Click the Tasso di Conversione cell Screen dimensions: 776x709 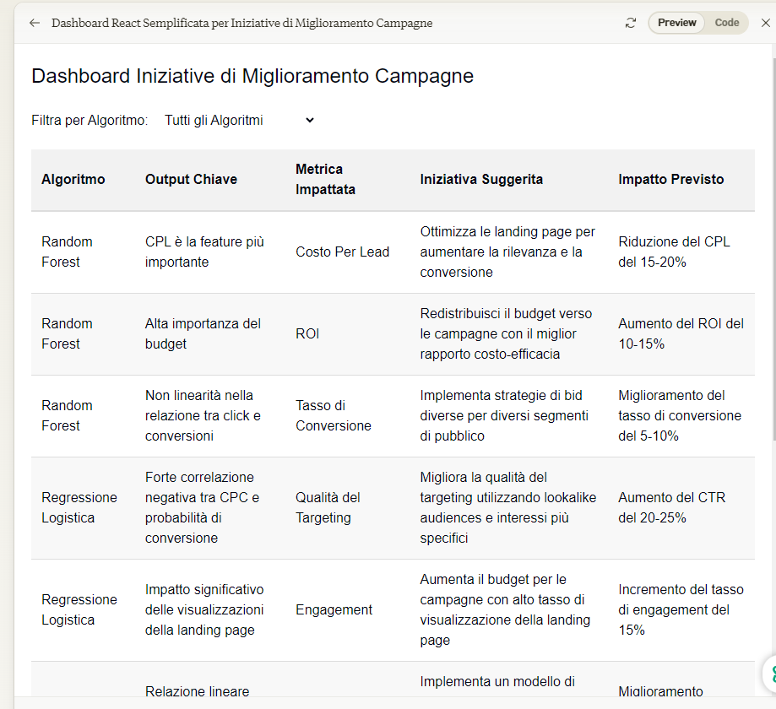(x=333, y=415)
